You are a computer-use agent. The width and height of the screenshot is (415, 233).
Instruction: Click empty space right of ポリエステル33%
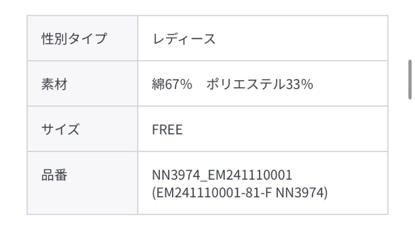click(x=351, y=84)
